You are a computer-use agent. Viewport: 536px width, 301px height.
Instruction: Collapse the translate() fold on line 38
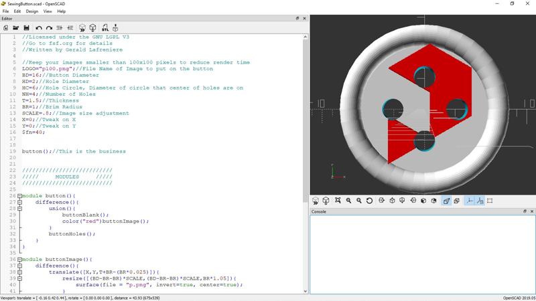20,272
